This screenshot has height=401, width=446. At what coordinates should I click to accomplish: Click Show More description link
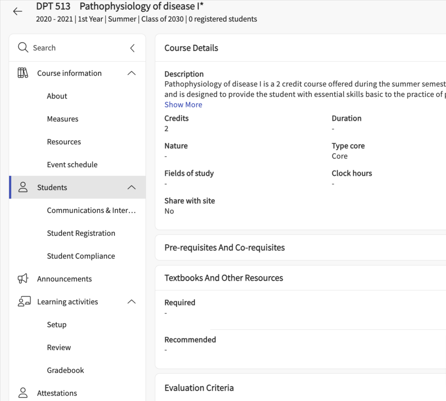(x=183, y=105)
